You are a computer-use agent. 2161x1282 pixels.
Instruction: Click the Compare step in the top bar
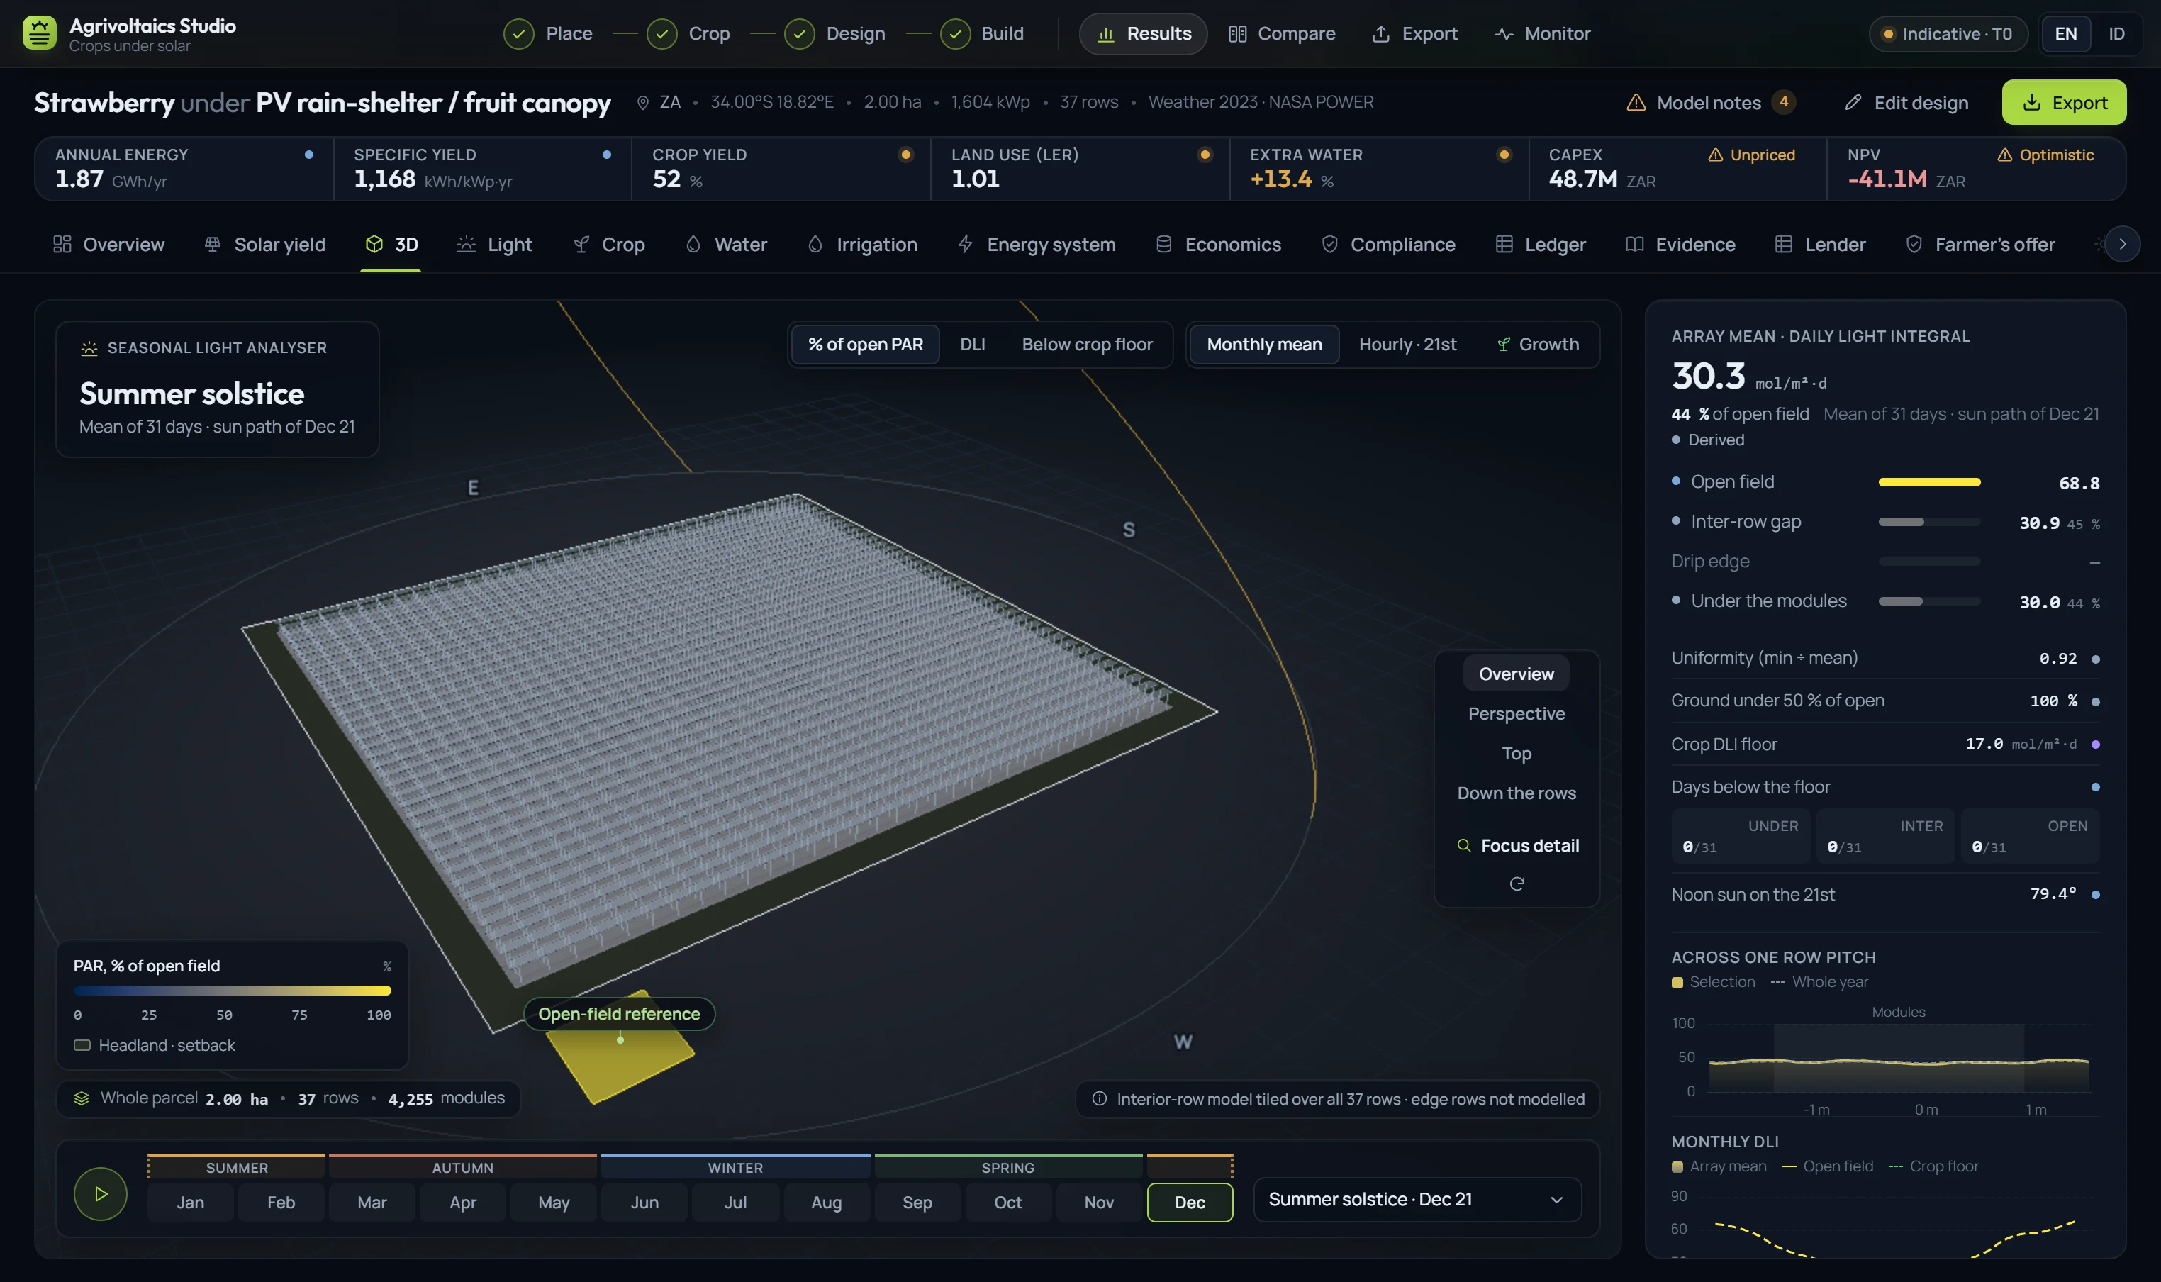(x=1282, y=34)
